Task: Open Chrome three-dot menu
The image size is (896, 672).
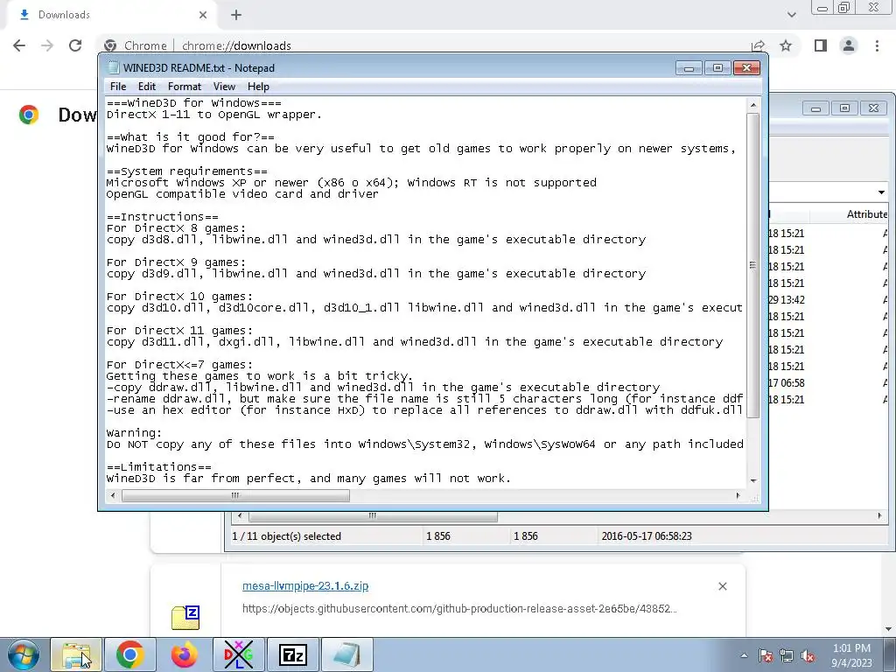Action: (877, 45)
